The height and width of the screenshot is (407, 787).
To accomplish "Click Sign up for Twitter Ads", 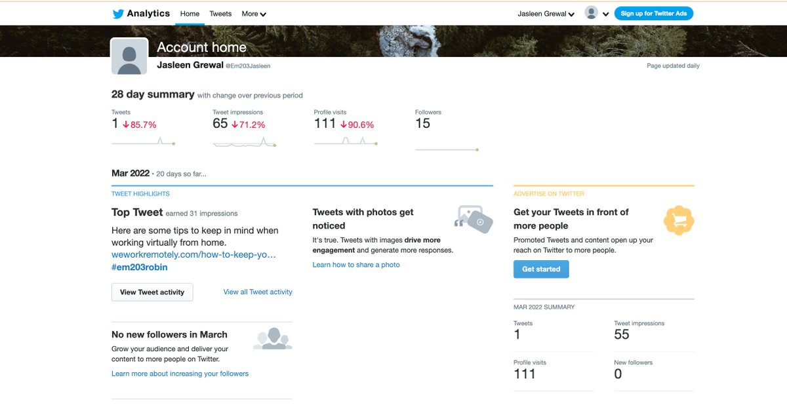I will [654, 13].
